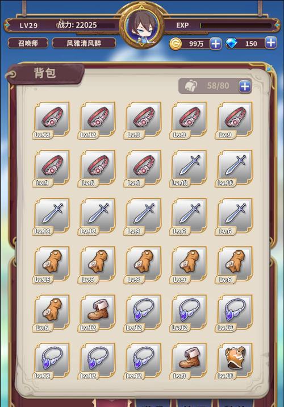This screenshot has width=284, height=407.
Task: Click the LV29 level indicator
Action: click(28, 26)
